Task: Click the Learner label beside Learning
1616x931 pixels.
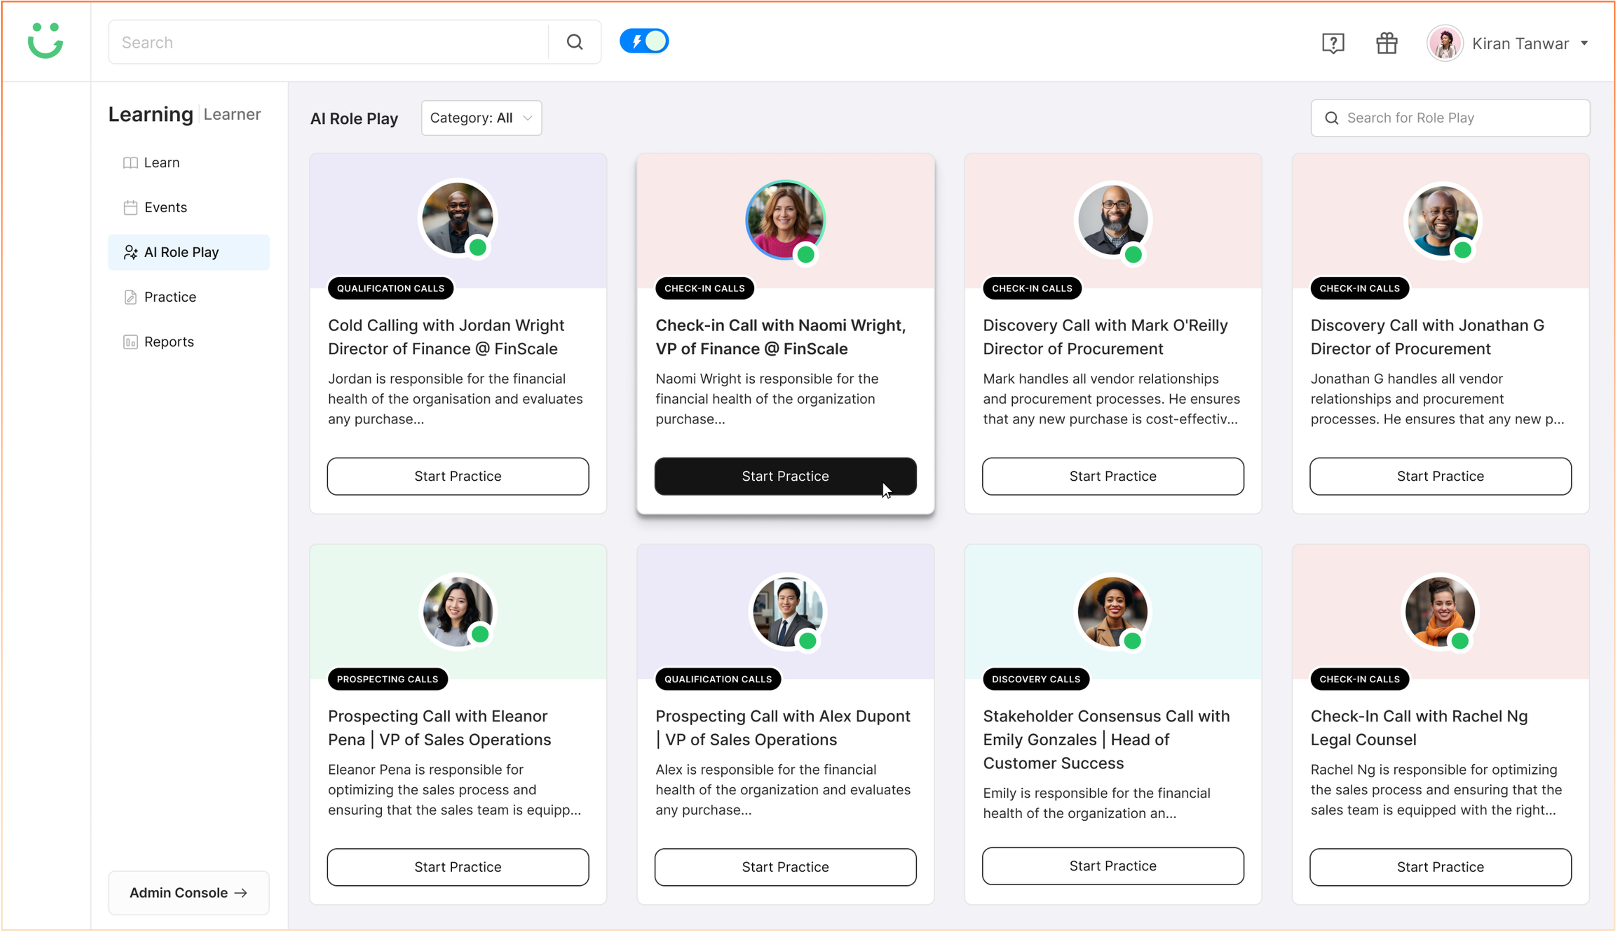Action: click(x=232, y=114)
